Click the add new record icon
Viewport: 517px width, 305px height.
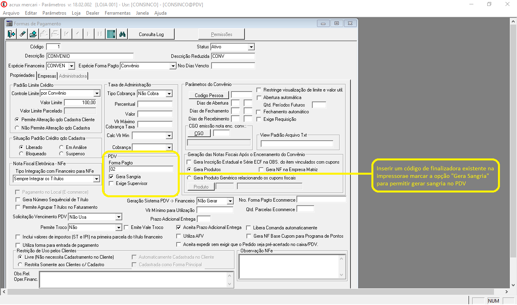33,34
